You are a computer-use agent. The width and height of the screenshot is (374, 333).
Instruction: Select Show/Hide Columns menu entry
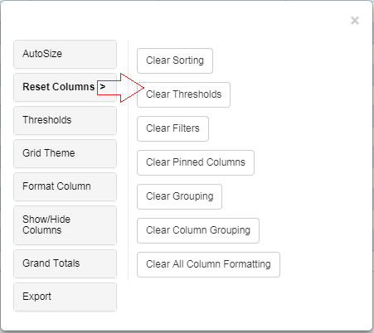[65, 225]
